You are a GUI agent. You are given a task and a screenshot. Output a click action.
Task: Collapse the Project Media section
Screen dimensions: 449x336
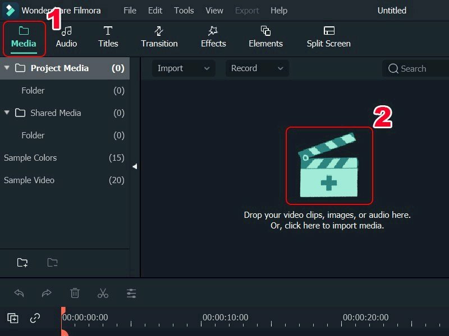coord(6,68)
